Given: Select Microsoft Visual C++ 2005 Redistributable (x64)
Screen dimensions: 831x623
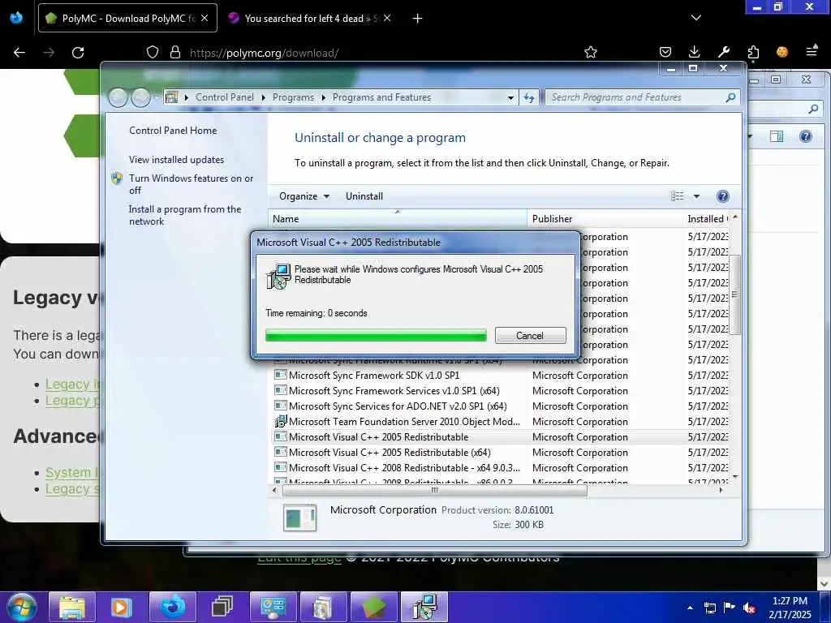Looking at the screenshot, I should point(390,453).
